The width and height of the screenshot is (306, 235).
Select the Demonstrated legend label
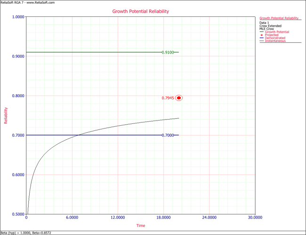(275, 38)
